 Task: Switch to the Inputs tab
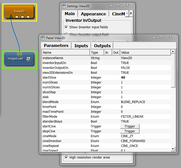click(81, 46)
